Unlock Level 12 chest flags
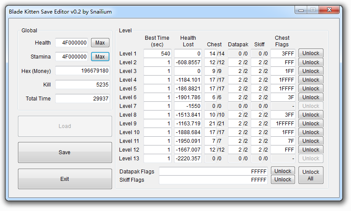The width and height of the screenshot is (351, 211). pos(311,150)
